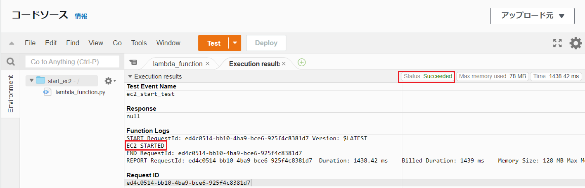The width and height of the screenshot is (585, 188).
Task: Close the Execution results tab
Action: (284, 64)
